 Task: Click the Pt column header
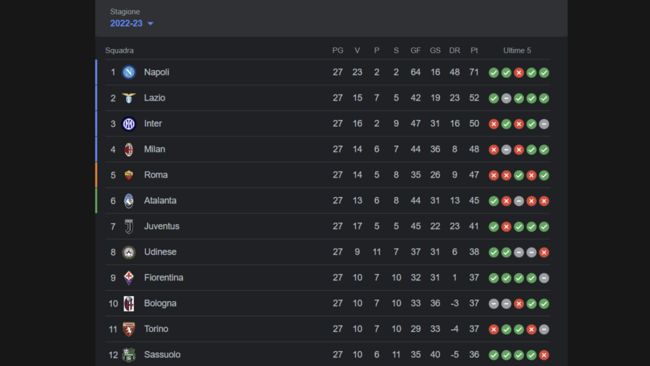474,50
